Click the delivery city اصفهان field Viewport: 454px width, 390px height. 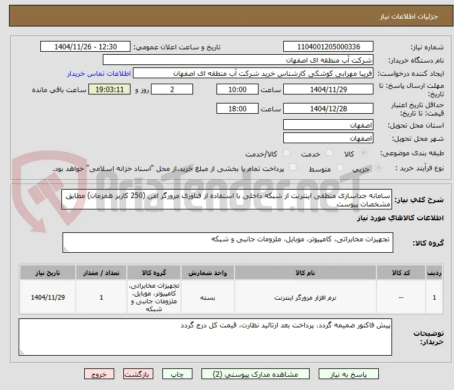click(x=328, y=138)
